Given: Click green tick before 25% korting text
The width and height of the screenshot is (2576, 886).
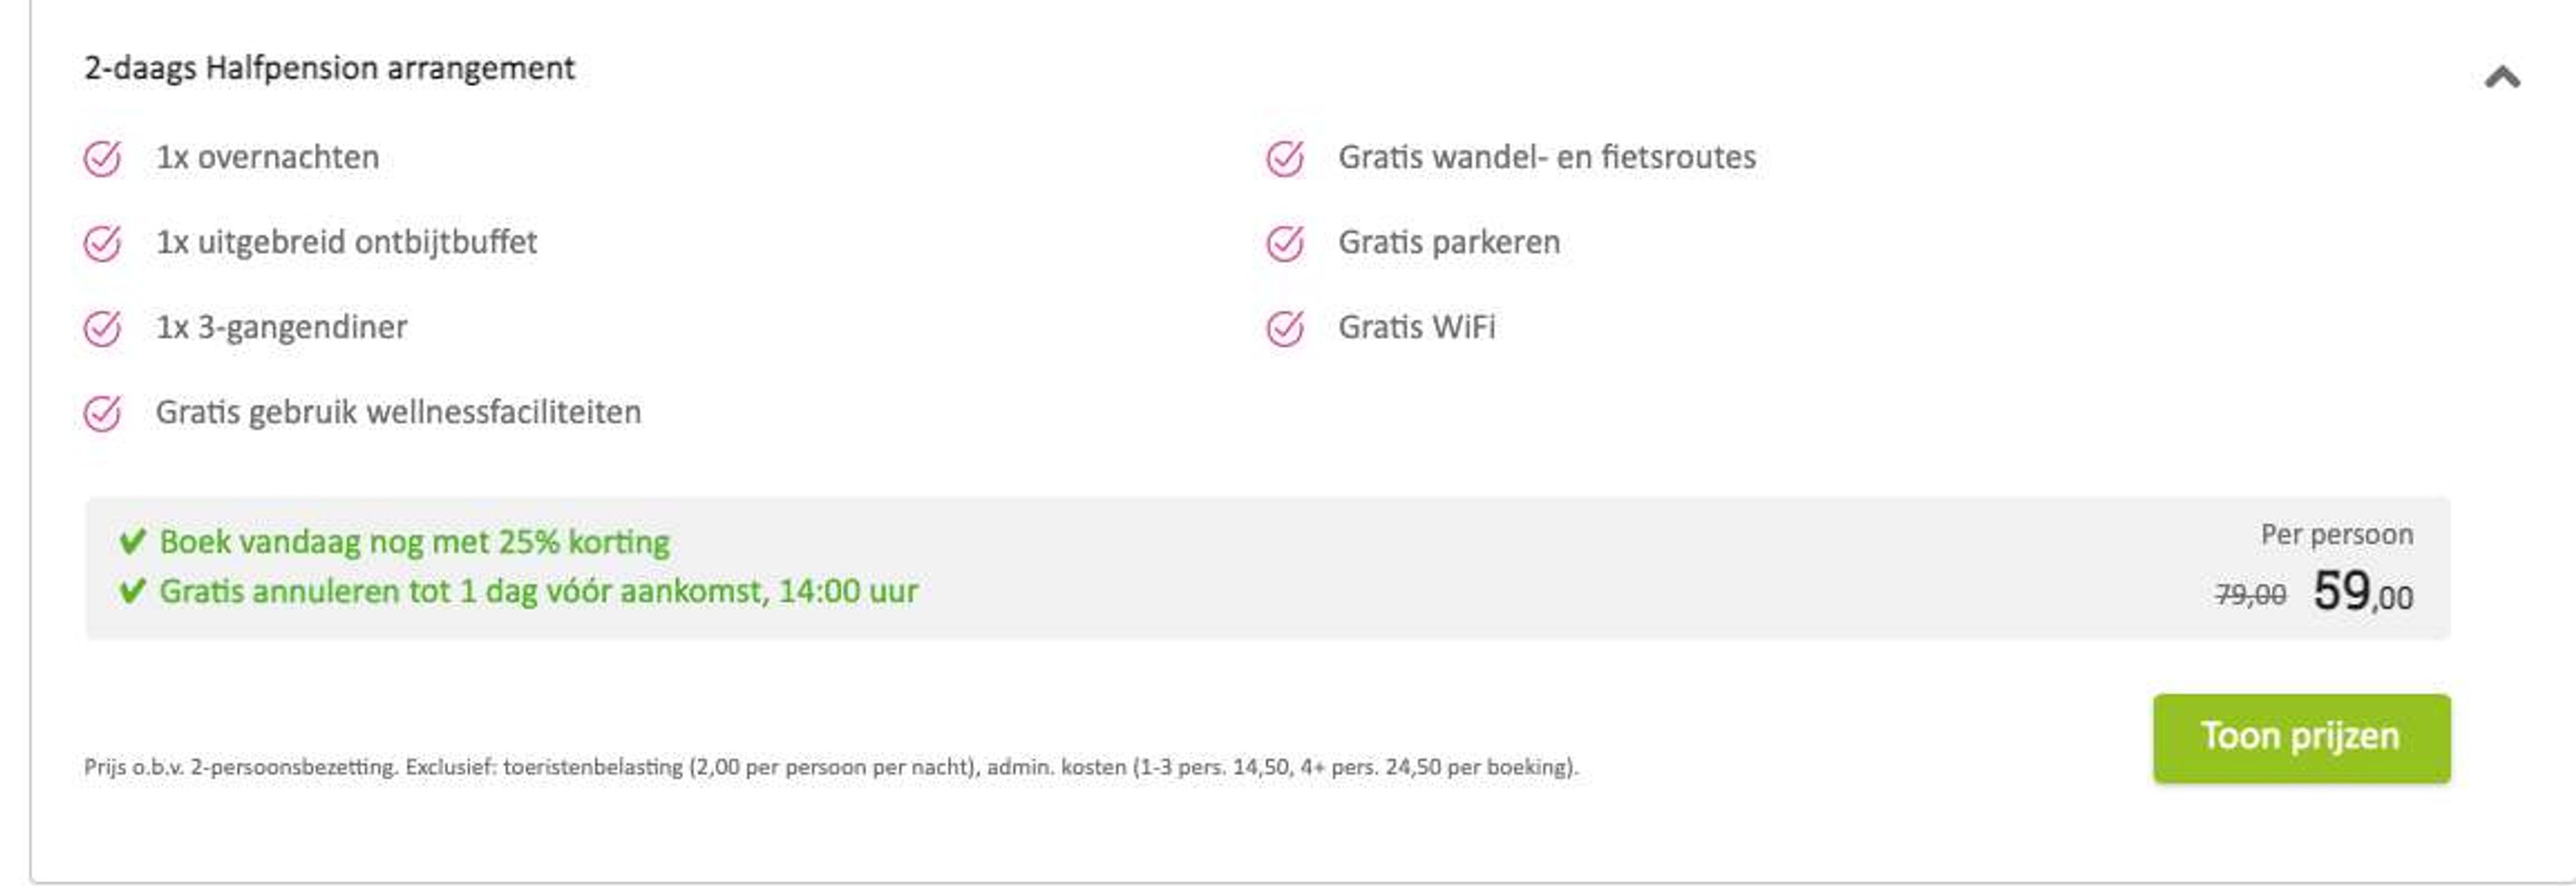Looking at the screenshot, I should pos(132,542).
